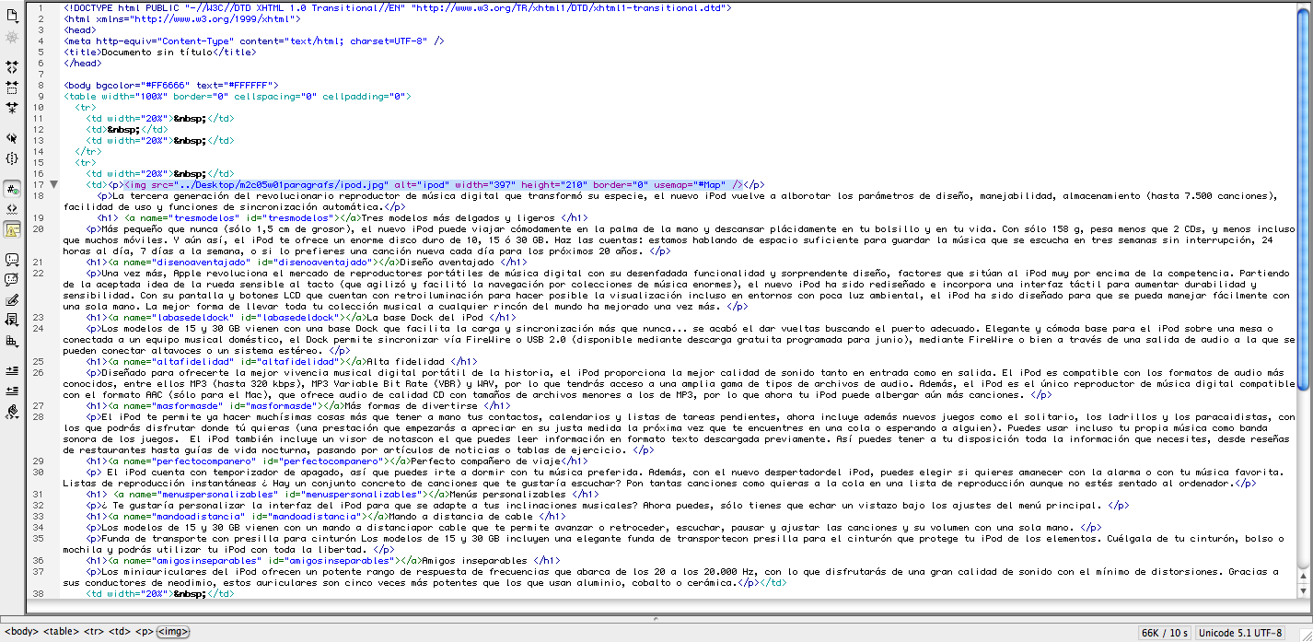Toggle line numbers display
Image resolution: width=1313 pixels, height=642 pixels.
click(12, 188)
